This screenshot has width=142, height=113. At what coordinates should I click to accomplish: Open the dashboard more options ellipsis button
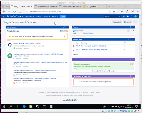tap(135, 22)
